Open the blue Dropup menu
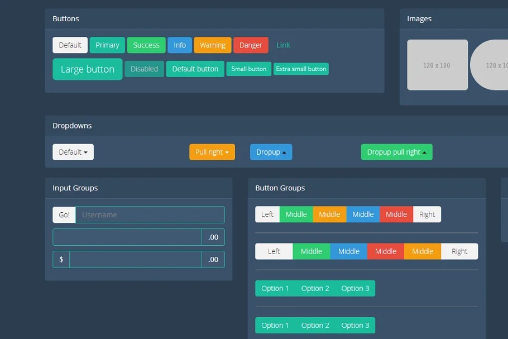Viewport: 508px width, 339px height. 271,152
